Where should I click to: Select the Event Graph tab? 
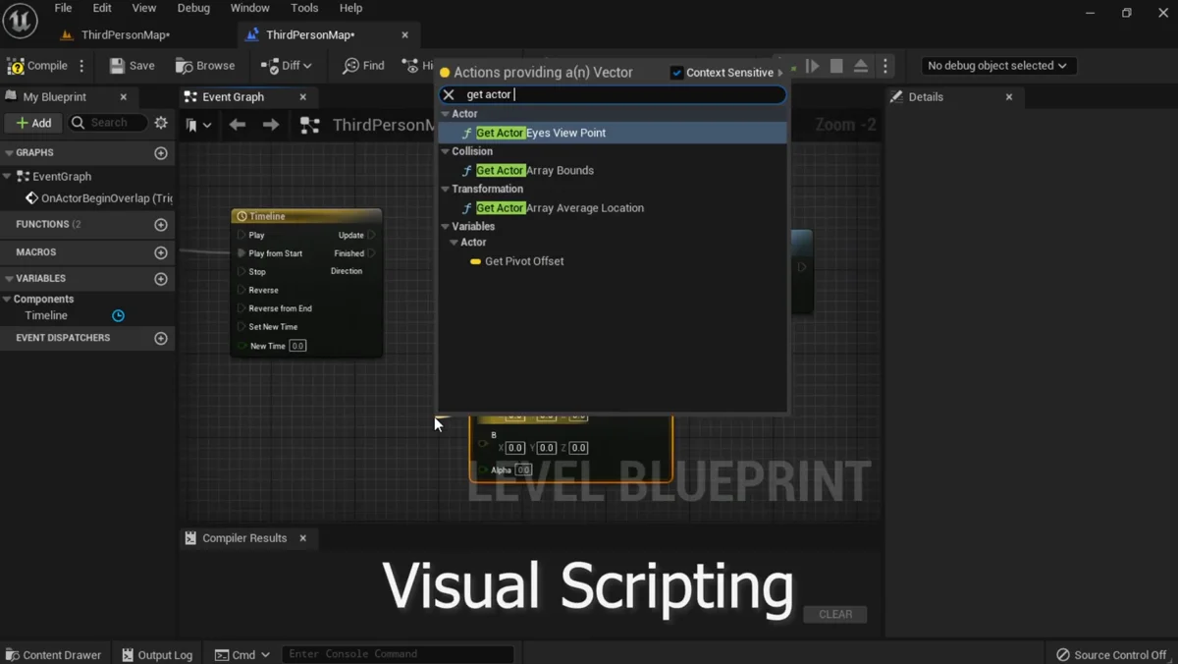coord(233,97)
